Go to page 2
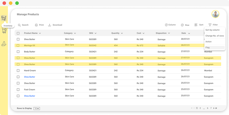This screenshot has width=229, height=115. (200, 108)
